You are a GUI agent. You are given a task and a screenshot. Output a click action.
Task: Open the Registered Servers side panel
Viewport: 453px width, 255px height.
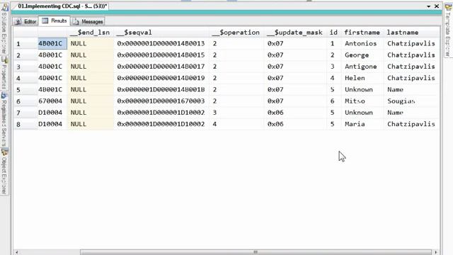[4, 120]
